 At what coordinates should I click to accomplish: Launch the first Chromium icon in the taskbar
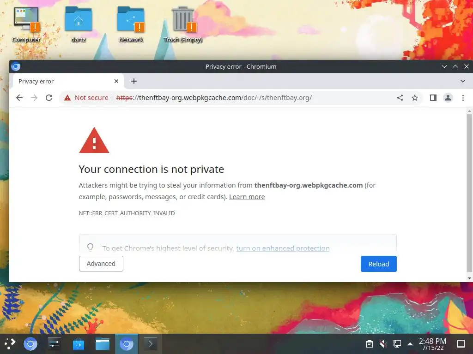click(x=30, y=344)
